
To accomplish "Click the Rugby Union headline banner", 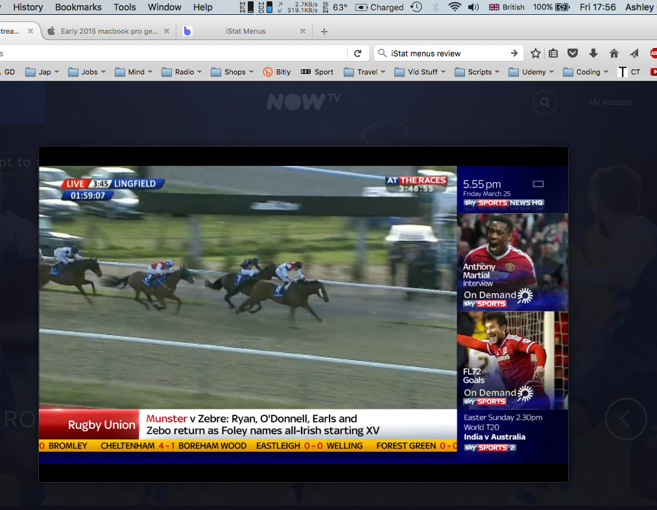I will click(x=248, y=424).
